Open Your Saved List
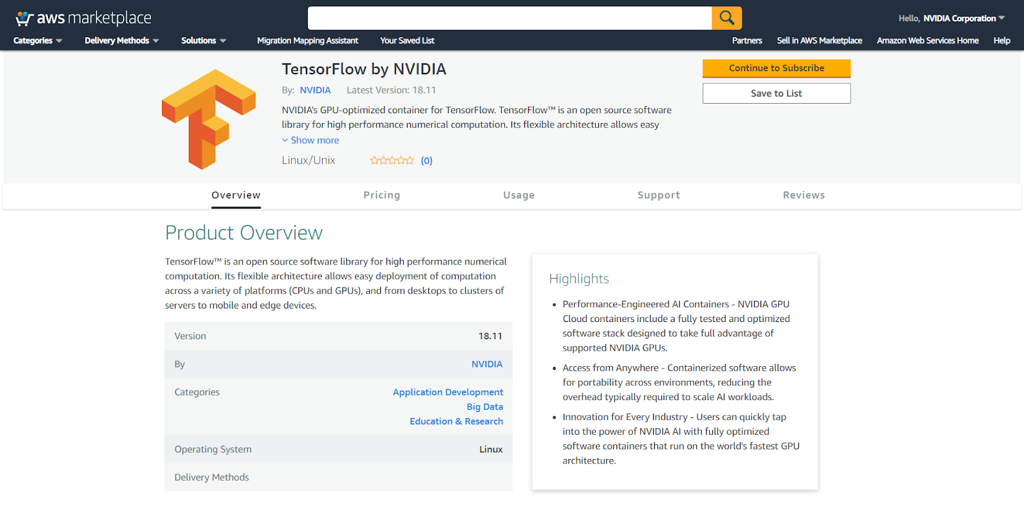Screen dimensions: 1024x507 407,40
